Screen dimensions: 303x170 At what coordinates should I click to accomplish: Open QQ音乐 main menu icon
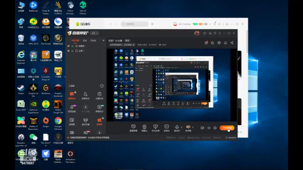(x=219, y=24)
